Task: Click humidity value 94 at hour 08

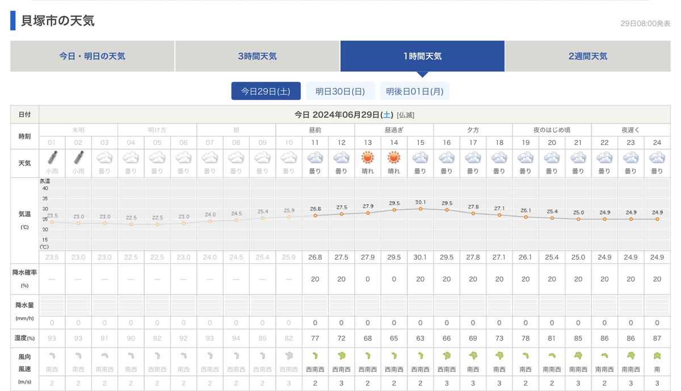Action: [236, 338]
